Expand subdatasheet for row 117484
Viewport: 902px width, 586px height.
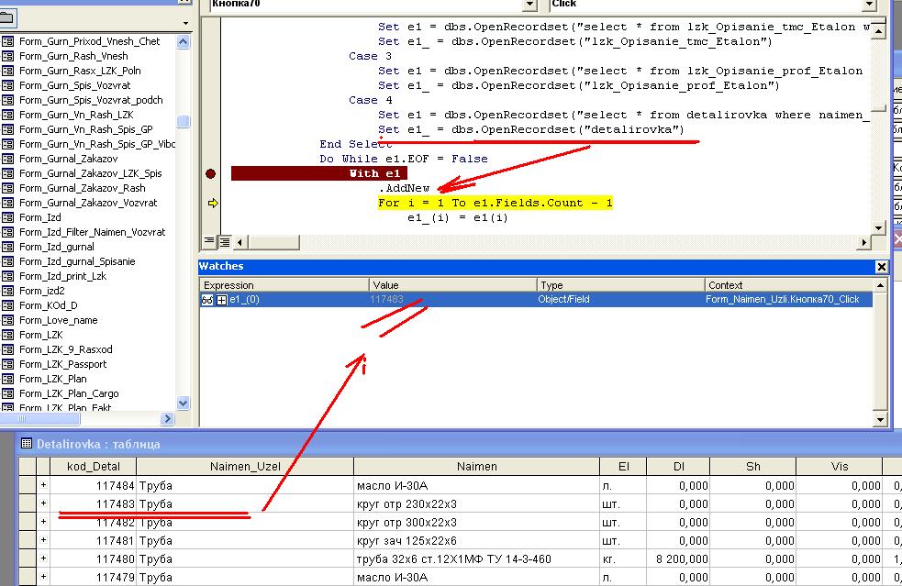[x=43, y=485]
